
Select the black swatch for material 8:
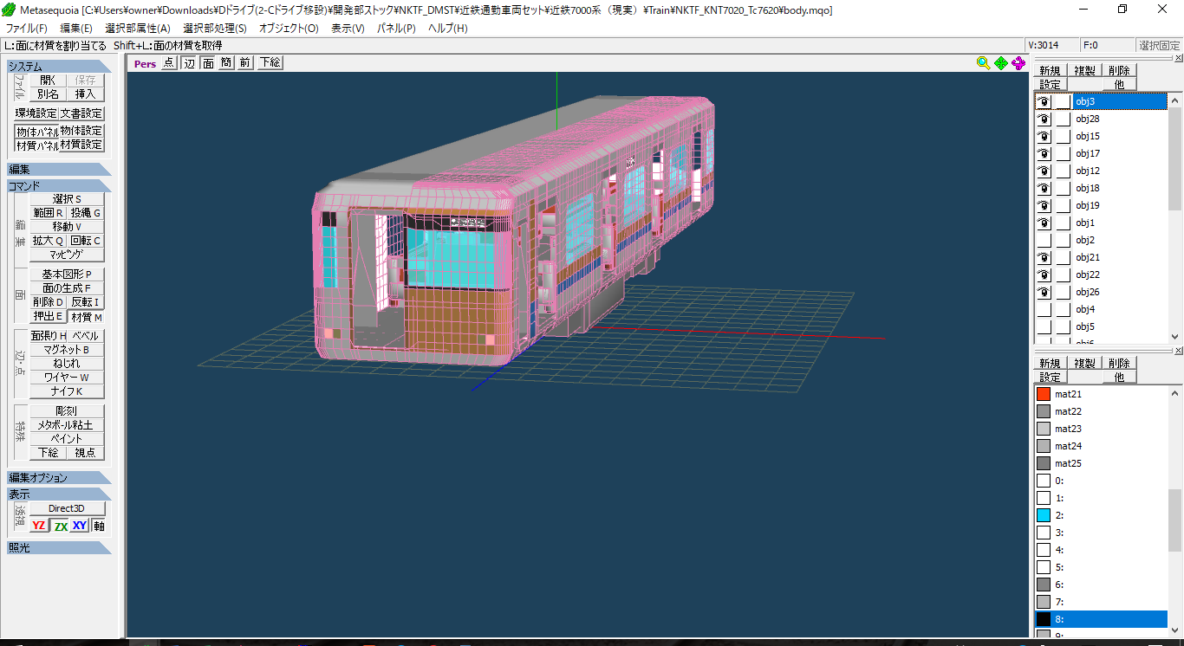pos(1044,619)
